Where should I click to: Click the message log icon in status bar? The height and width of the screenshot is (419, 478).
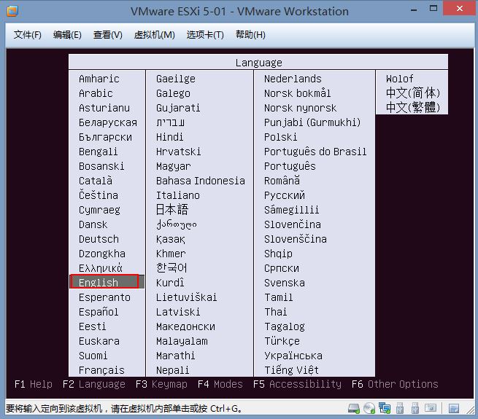(x=454, y=408)
